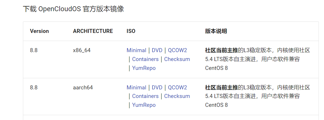Click the aarch64 QCOW2 link

[177, 87]
